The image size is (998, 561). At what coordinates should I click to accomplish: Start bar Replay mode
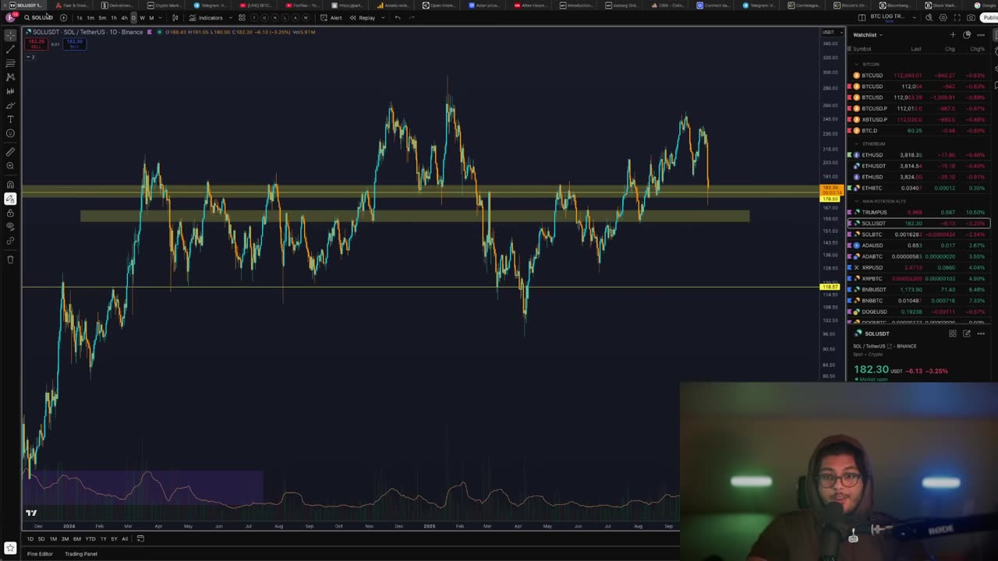(363, 17)
